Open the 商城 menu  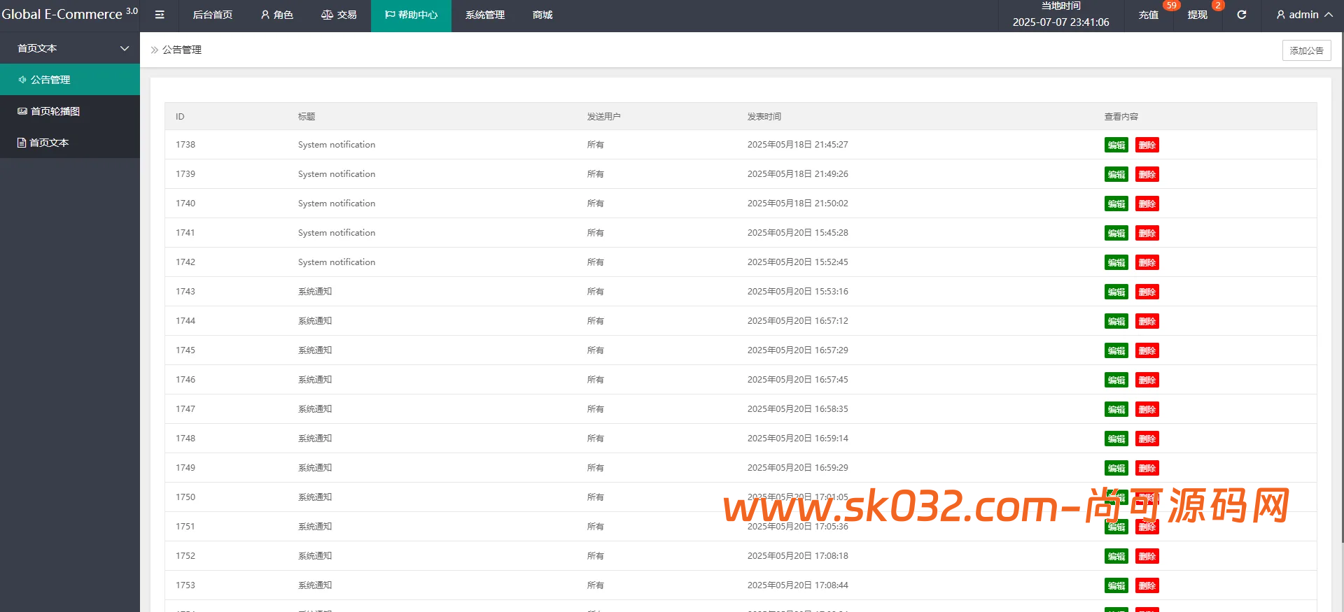point(542,15)
